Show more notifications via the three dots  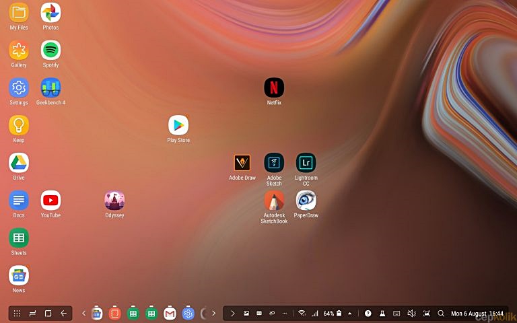click(x=285, y=314)
